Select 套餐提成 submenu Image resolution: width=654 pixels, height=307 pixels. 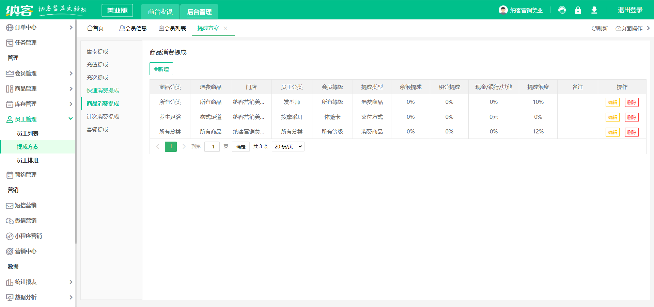click(x=97, y=129)
